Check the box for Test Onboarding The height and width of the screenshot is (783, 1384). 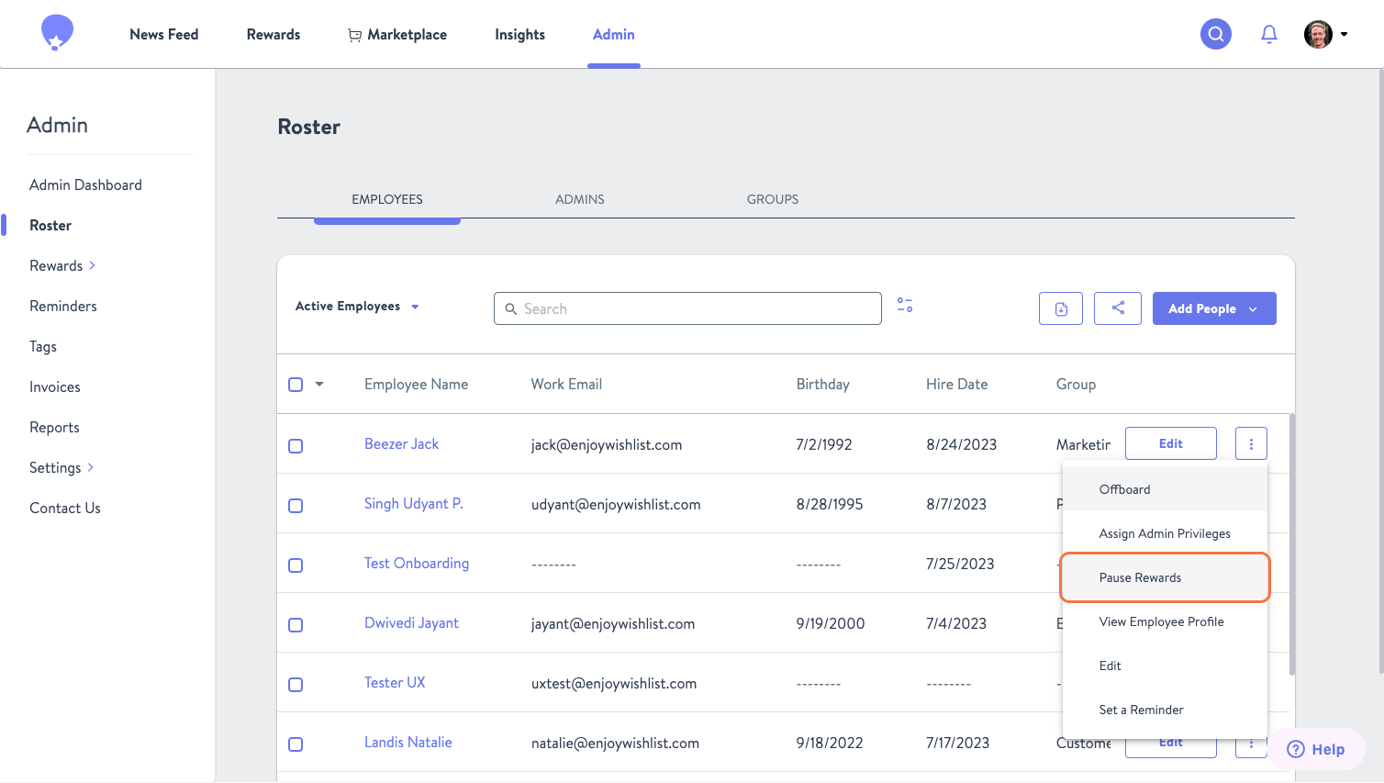(296, 565)
